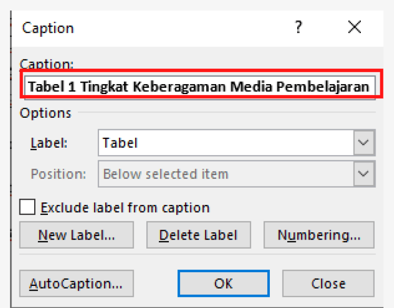394x308 pixels.
Task: Click the question mark help icon
Action: pos(298,27)
